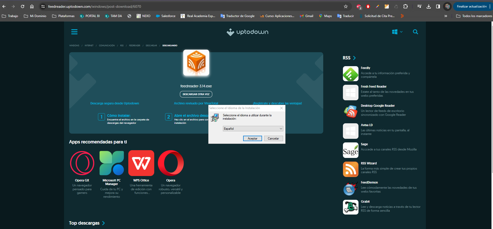The image size is (493, 229).
Task: Open the Plataformas bookmarks folder
Action: coord(63,16)
